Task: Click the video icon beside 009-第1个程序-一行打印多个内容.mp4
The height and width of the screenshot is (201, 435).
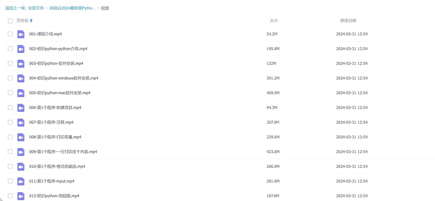Action: pyautogui.click(x=21, y=152)
